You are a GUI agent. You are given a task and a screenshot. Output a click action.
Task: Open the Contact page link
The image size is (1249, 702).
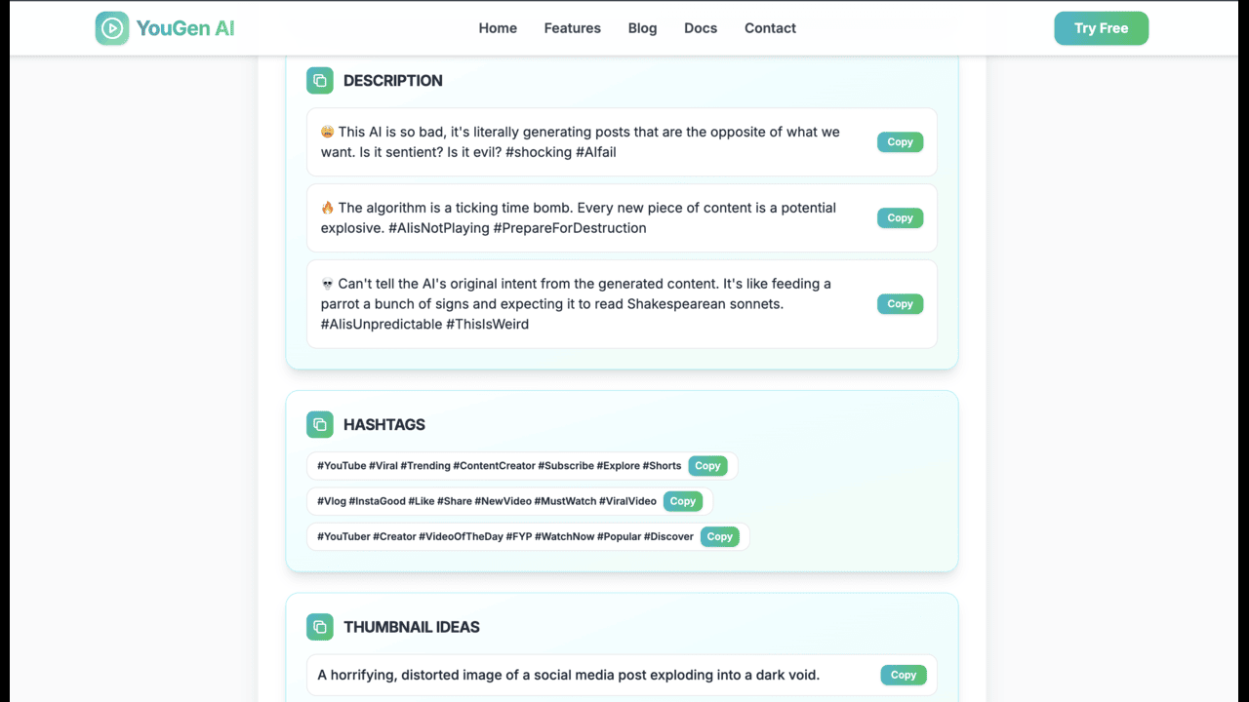770,28
